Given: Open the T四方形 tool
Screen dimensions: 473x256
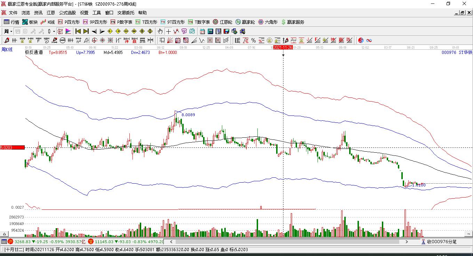Looking at the screenshot, I should click(x=147, y=22).
